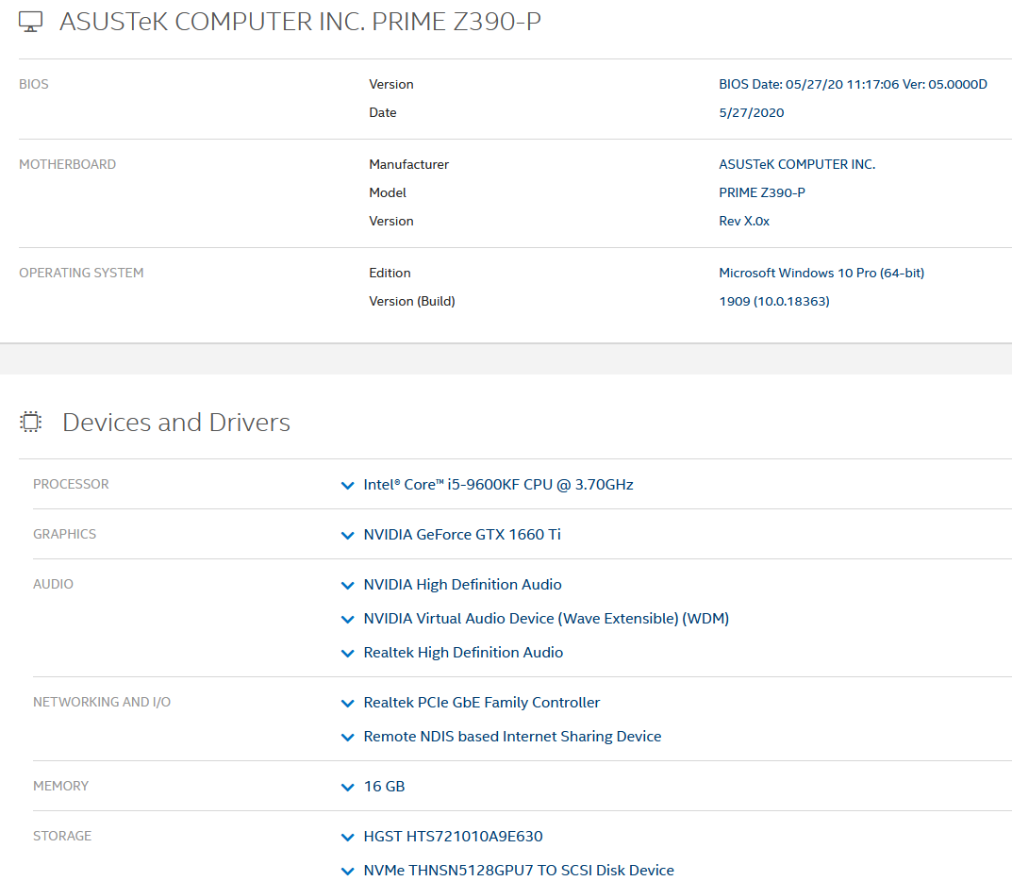Select the 1909 (10.0.18363) build link
This screenshot has width=1012, height=881.
coord(774,301)
